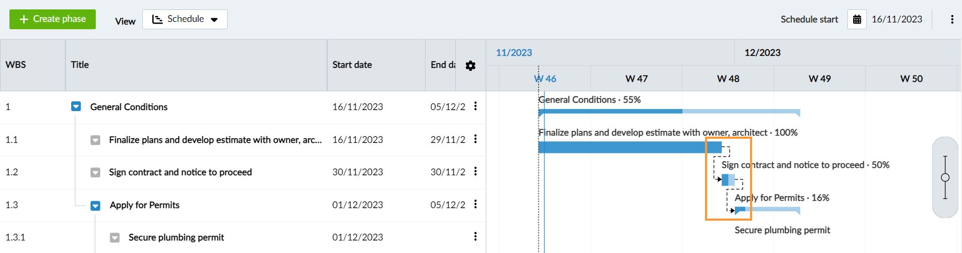Viewport: 962px width, 253px height.
Task: Select the General Conditions Gantt bar
Action: (628, 111)
